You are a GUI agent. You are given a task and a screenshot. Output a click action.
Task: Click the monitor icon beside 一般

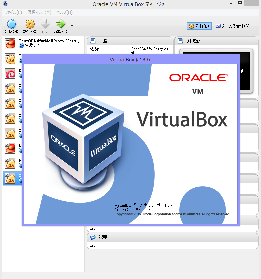(x=93, y=41)
